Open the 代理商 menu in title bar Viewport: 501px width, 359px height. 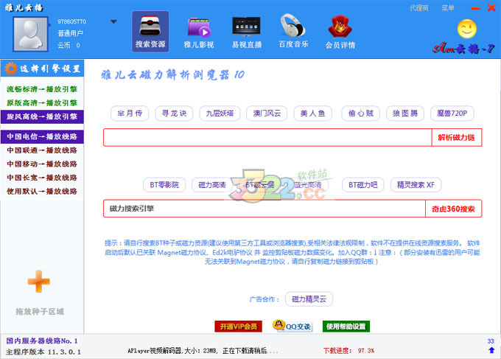(x=419, y=8)
